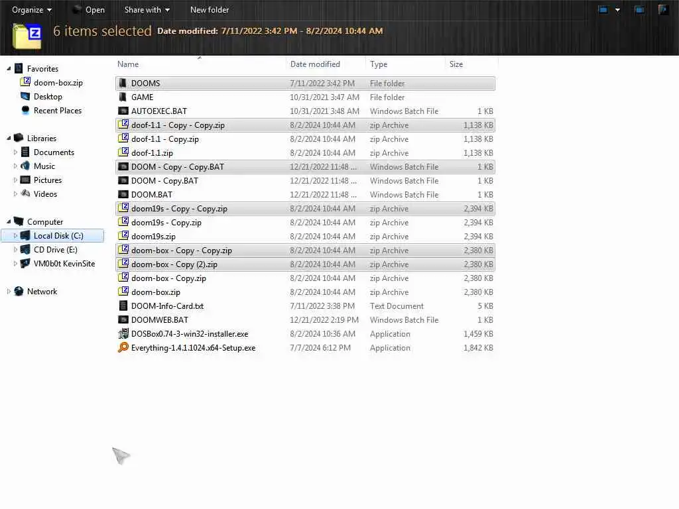Click the Text Document type cell
The height and width of the screenshot is (509, 679).
click(x=397, y=306)
